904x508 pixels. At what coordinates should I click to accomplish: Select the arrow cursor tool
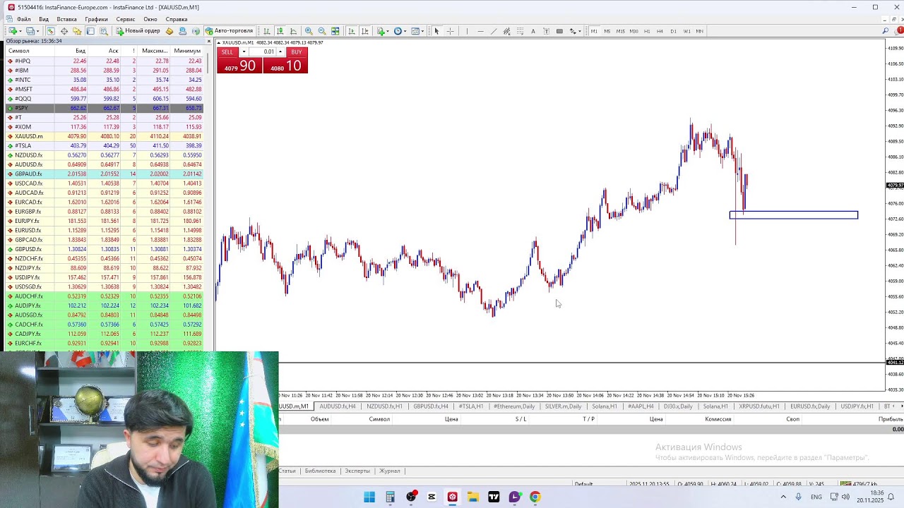pos(436,31)
